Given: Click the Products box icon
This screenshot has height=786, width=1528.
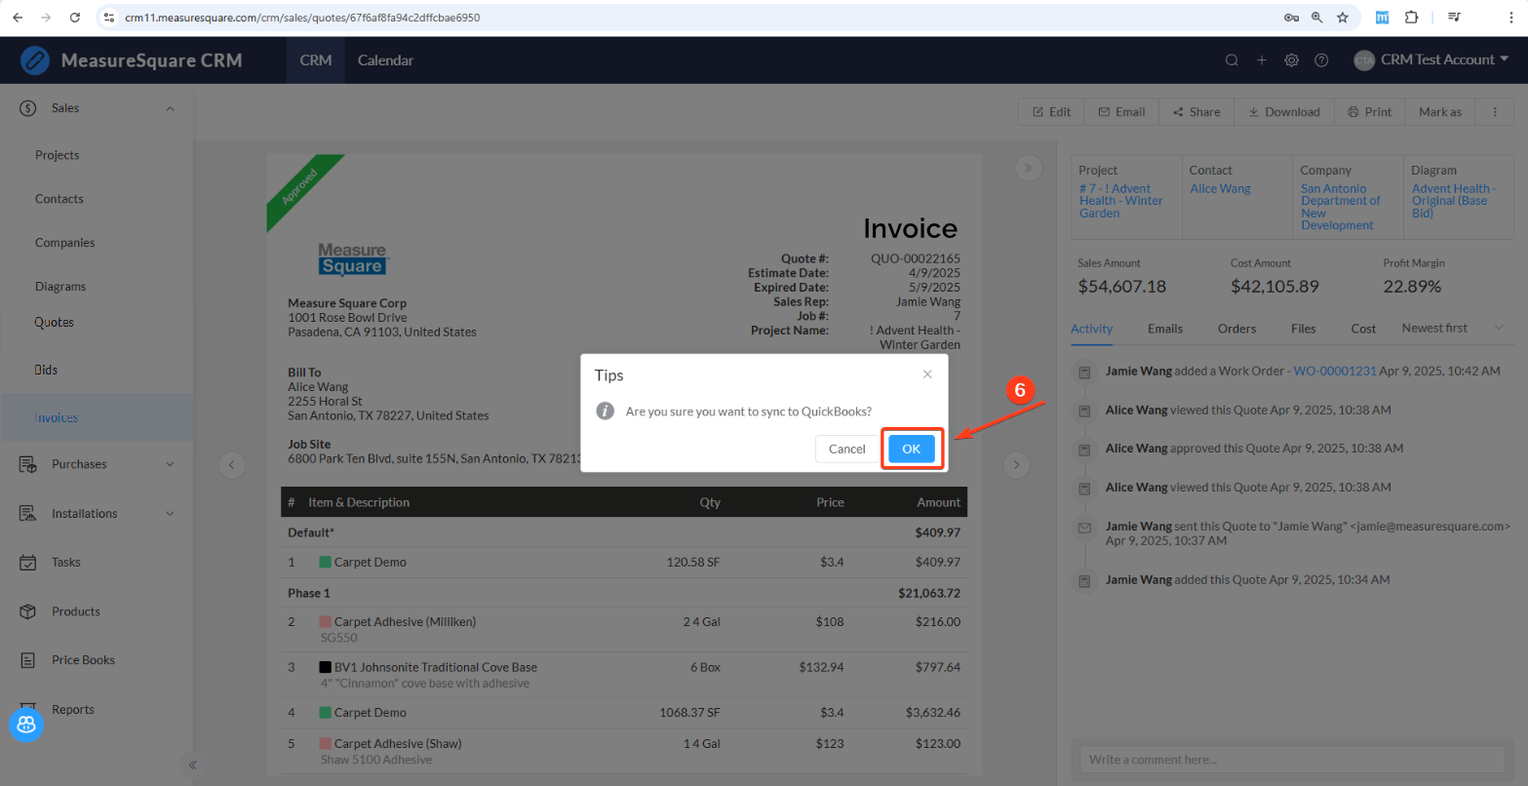Looking at the screenshot, I should [x=28, y=611].
